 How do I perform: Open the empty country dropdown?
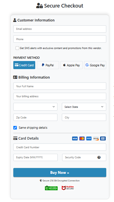point(35,107)
